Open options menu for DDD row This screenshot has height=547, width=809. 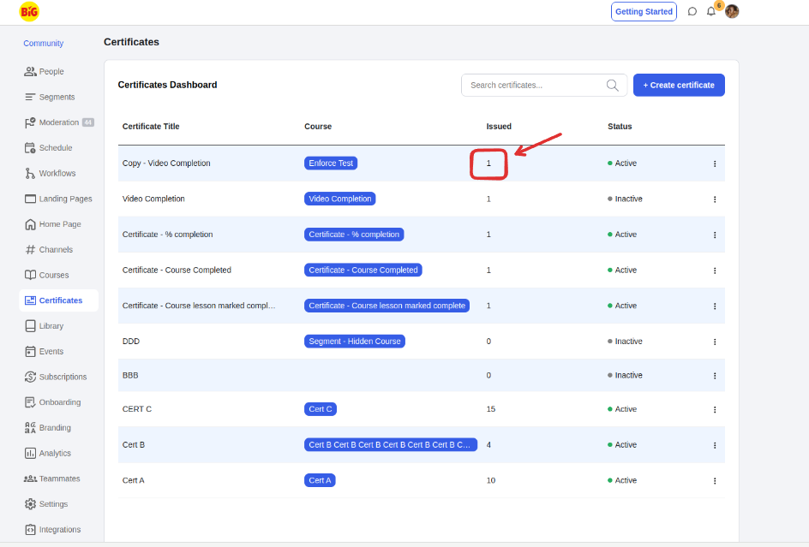(x=715, y=342)
